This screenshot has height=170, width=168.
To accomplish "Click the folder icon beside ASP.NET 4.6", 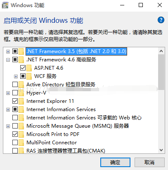I will pyautogui.click(x=29, y=68).
